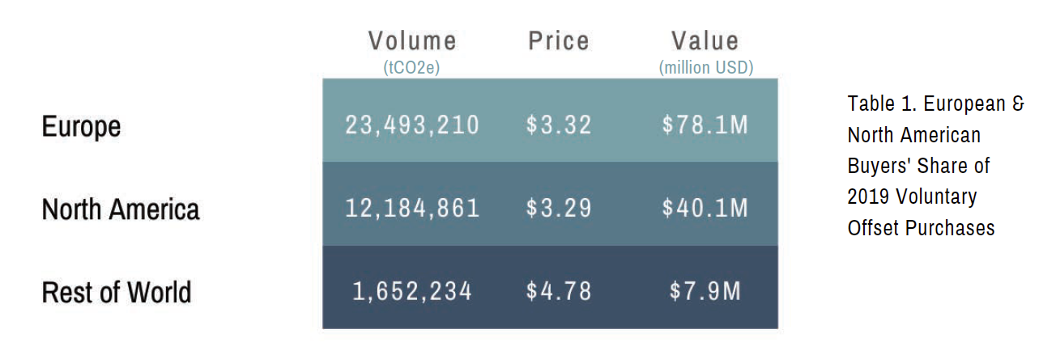Click Europe's $3.32 price cell
This screenshot has height=359, width=1056.
[559, 125]
